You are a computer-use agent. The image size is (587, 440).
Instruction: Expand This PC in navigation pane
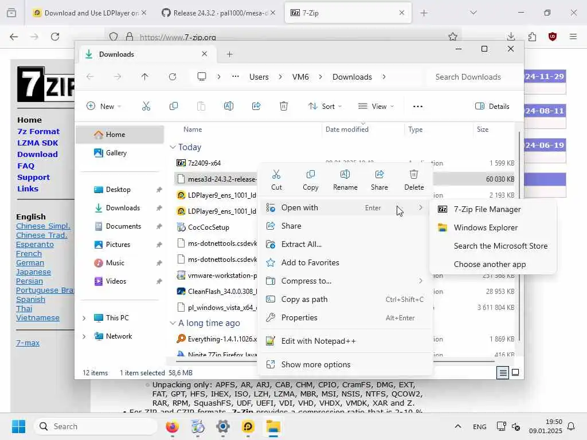click(84, 318)
